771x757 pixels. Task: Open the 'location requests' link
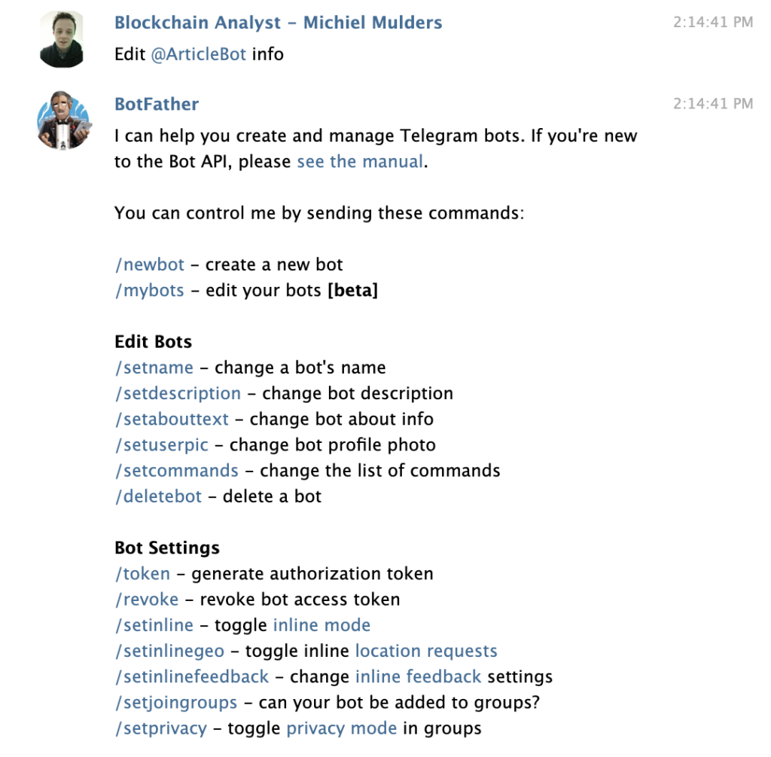pyautogui.click(x=426, y=651)
